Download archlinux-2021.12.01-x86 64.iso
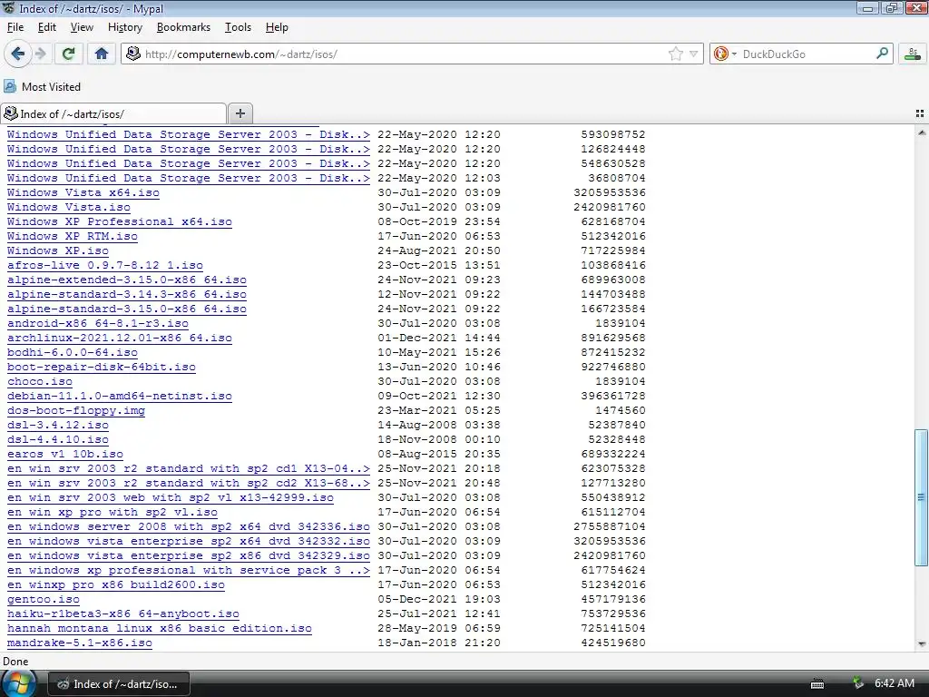 click(x=120, y=338)
